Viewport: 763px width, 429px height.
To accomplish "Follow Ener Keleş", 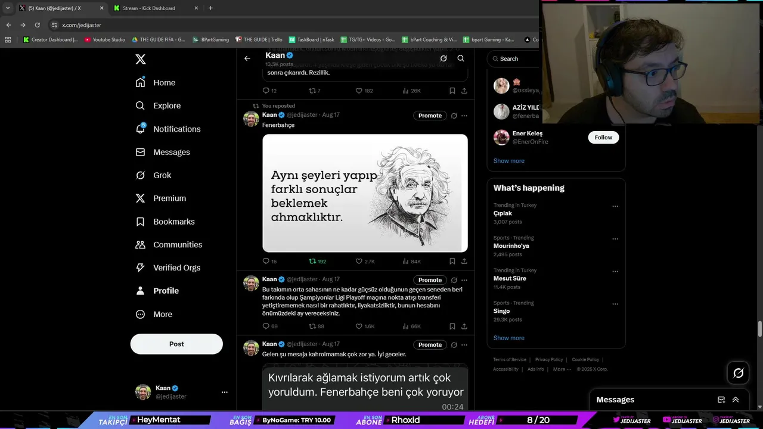I will [603, 138].
